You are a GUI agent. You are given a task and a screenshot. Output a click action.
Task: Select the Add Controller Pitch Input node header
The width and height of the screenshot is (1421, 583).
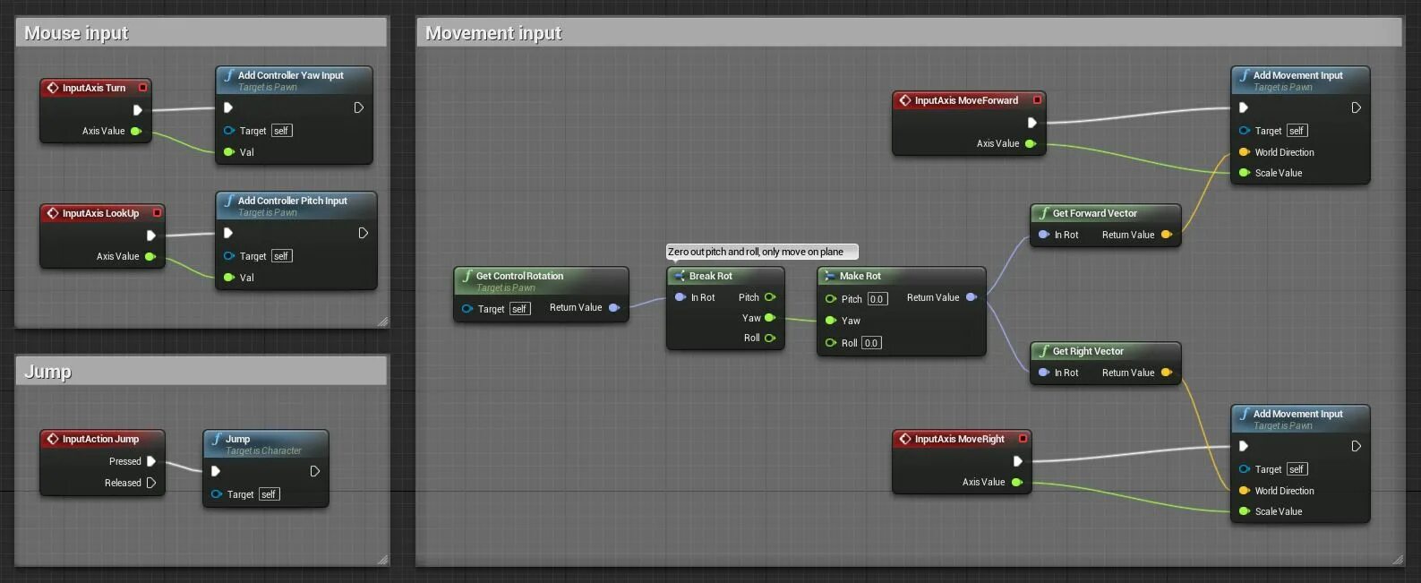point(296,205)
